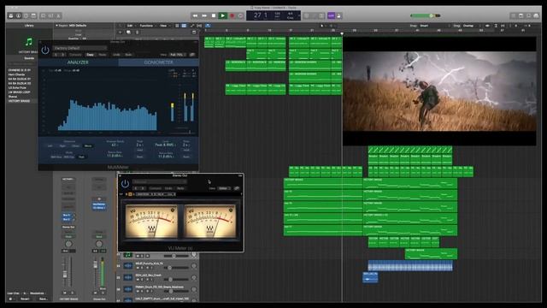547x308 pixels.
Task: Click the VU Meter insert slot on channel strip
Action: pos(99,208)
